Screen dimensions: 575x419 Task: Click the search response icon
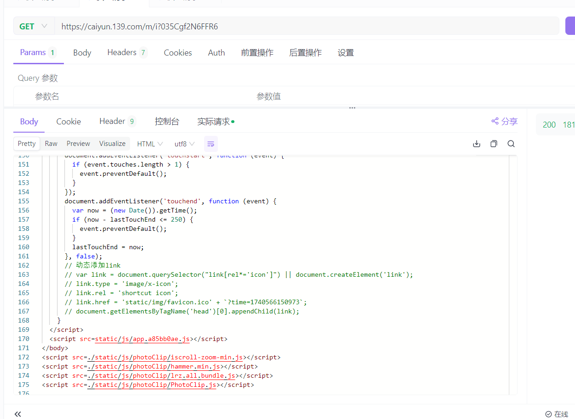[511, 144]
